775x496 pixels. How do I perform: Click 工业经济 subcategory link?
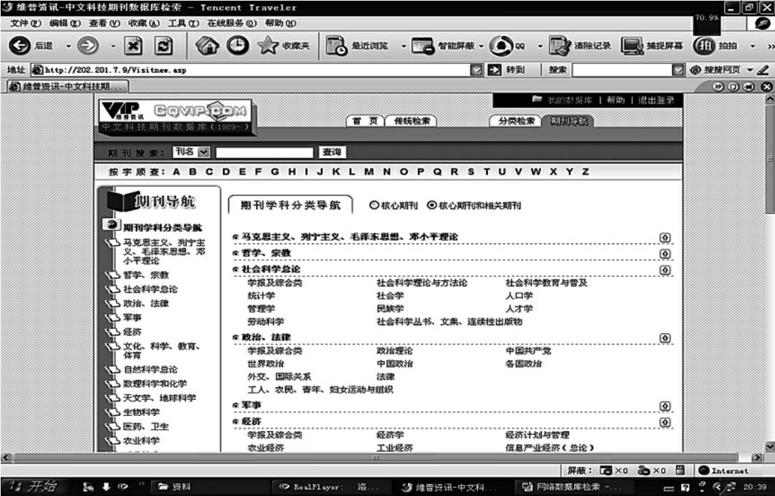pyautogui.click(x=395, y=448)
